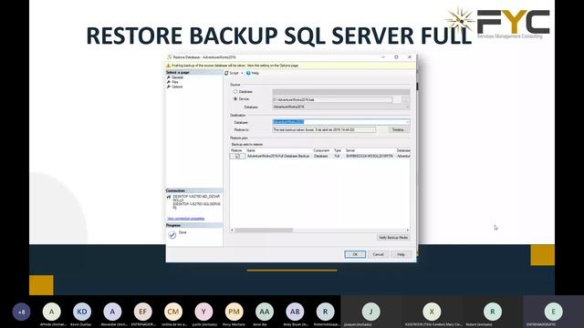Image resolution: width=584 pixels, height=328 pixels.
Task: Select the Y participant avatar
Action: 203,312
